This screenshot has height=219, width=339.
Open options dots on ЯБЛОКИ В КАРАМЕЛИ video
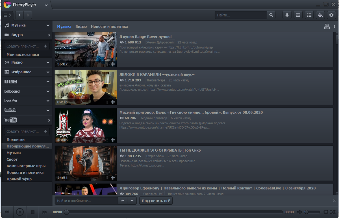[107, 102]
